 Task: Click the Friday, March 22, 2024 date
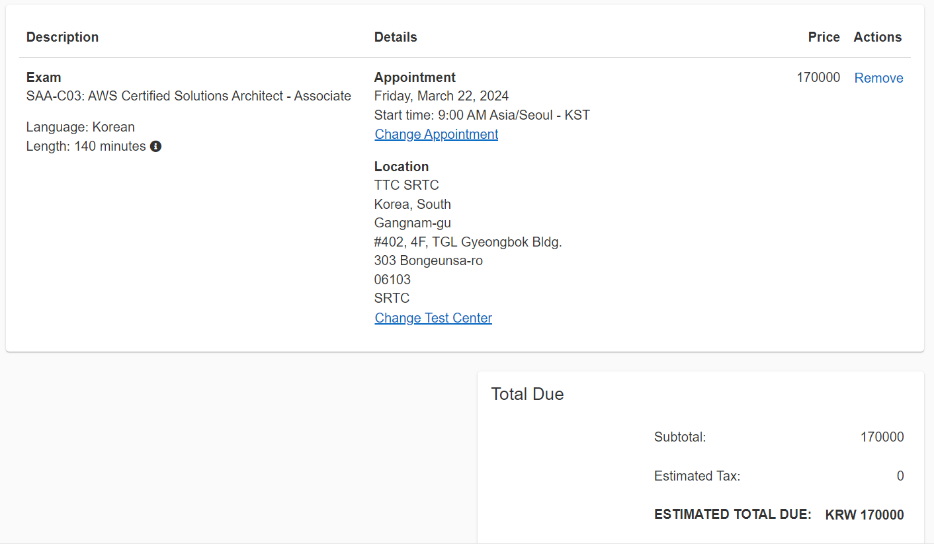tap(441, 96)
